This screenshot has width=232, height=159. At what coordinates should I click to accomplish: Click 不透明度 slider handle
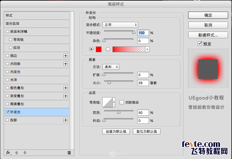click(134, 32)
